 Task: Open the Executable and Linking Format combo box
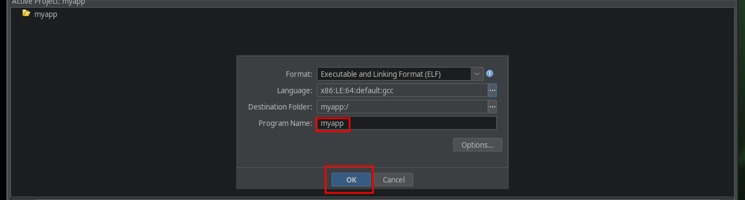(400, 74)
